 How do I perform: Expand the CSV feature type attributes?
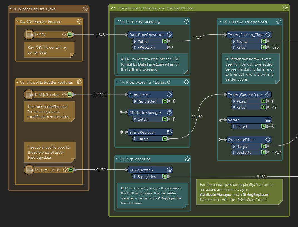tap(36, 35)
